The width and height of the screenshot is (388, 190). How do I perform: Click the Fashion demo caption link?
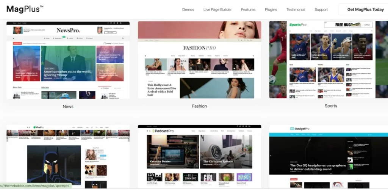click(x=199, y=106)
